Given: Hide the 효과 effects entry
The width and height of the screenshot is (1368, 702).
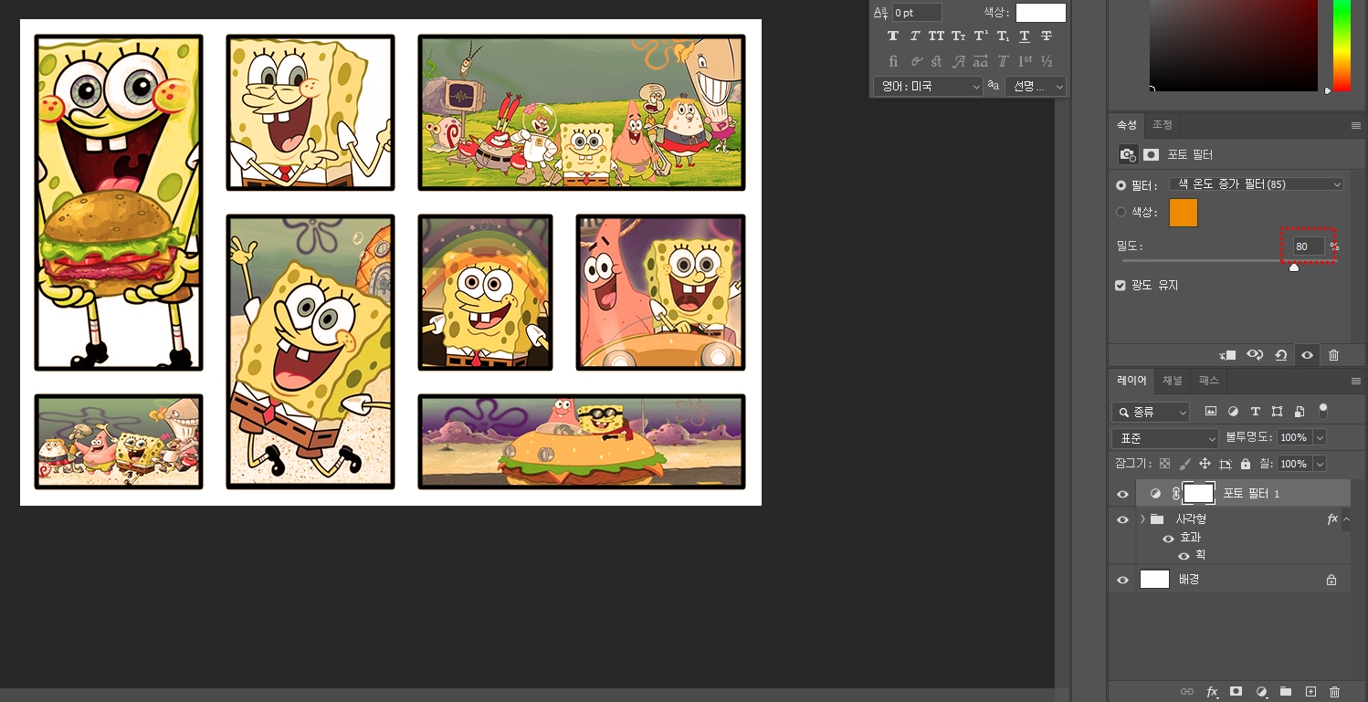Looking at the screenshot, I should tap(1168, 539).
